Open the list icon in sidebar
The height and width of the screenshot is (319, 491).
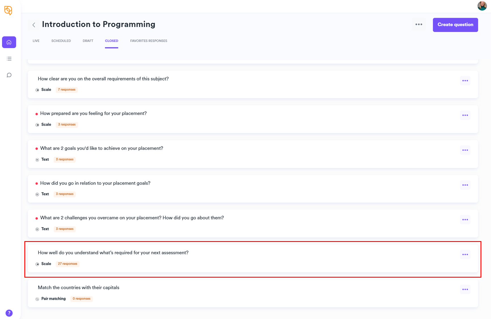tap(9, 59)
